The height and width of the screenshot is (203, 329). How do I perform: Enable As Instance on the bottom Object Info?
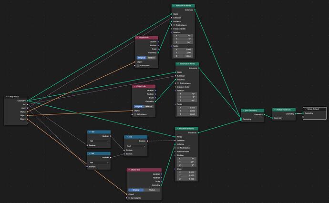pos(130,198)
